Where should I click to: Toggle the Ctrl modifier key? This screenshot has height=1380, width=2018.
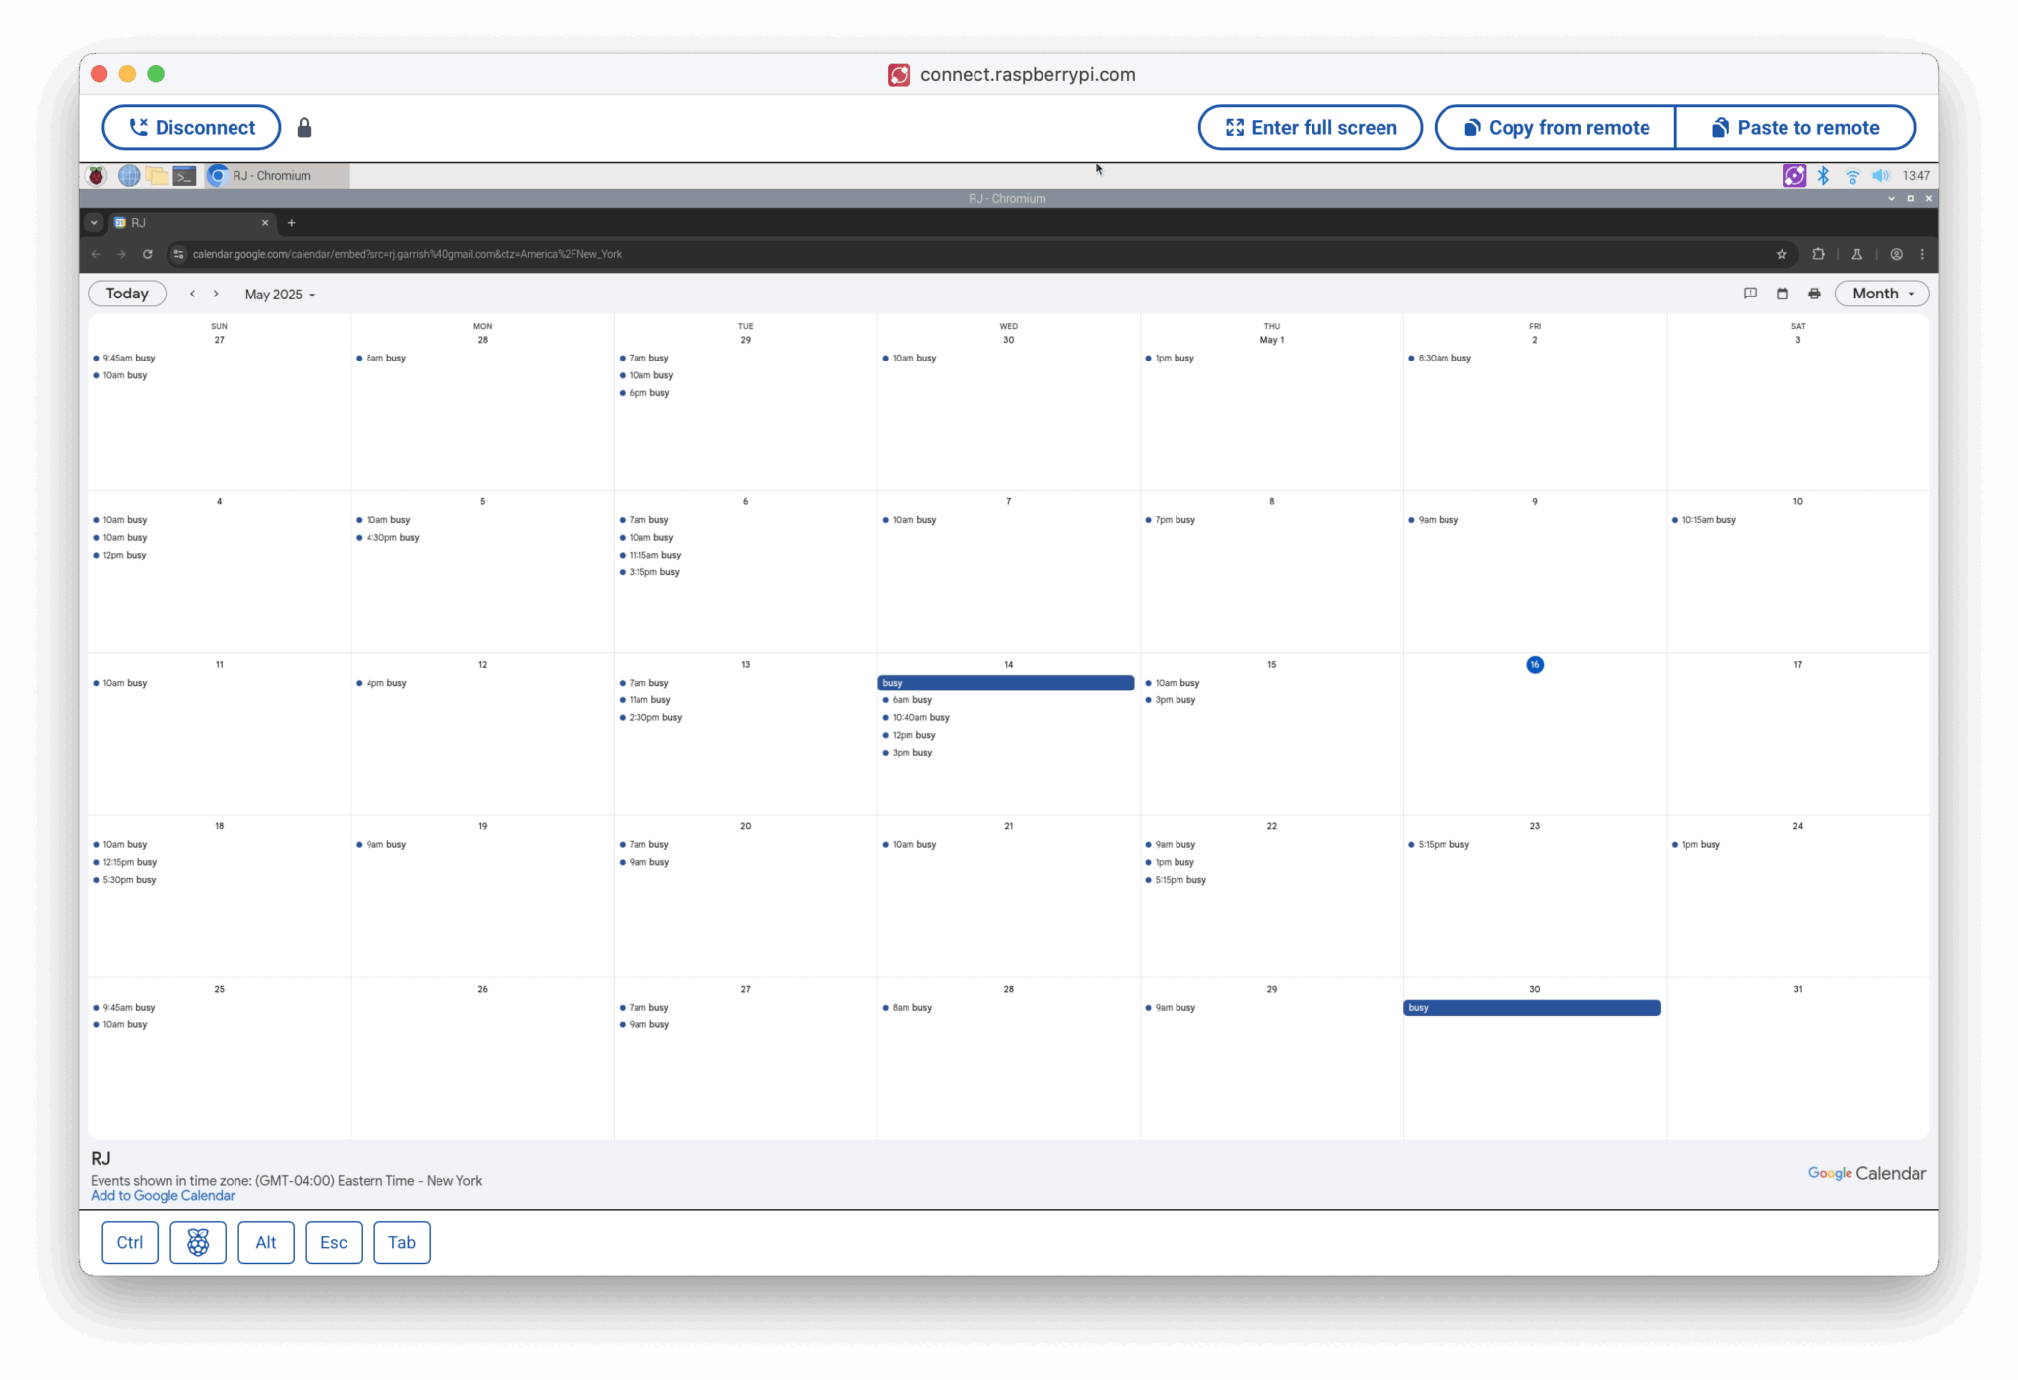pyautogui.click(x=129, y=1242)
